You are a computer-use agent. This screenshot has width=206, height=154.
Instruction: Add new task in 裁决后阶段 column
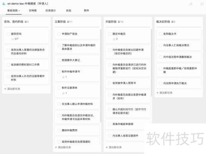click(x=164, y=93)
